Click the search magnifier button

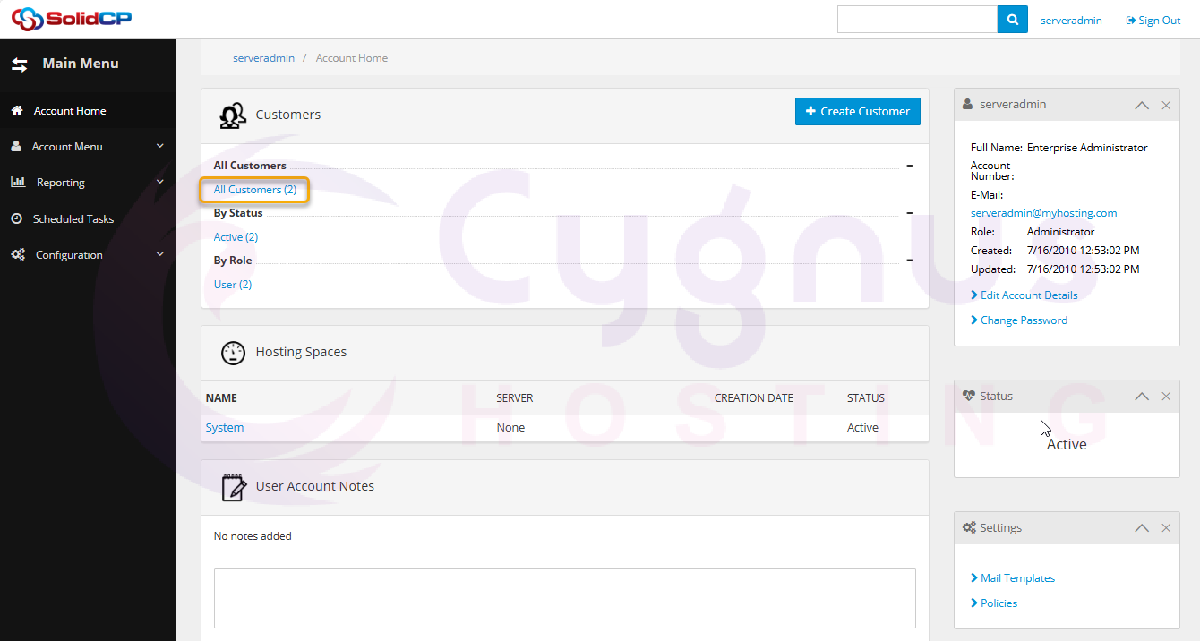[1012, 20]
